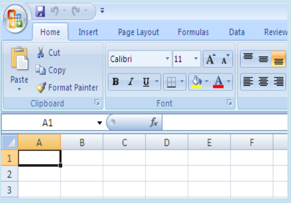Open the Review tab
Viewport: 291px width, 203px height.
275,32
